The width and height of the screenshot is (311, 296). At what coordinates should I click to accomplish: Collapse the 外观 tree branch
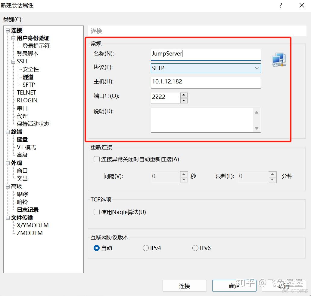7,163
